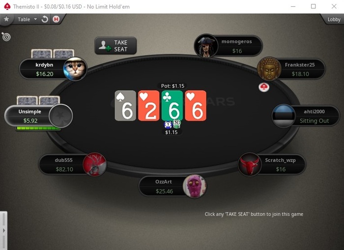Open the Table dropdown menu
Viewport: 344px width, 250px height.
click(27, 19)
